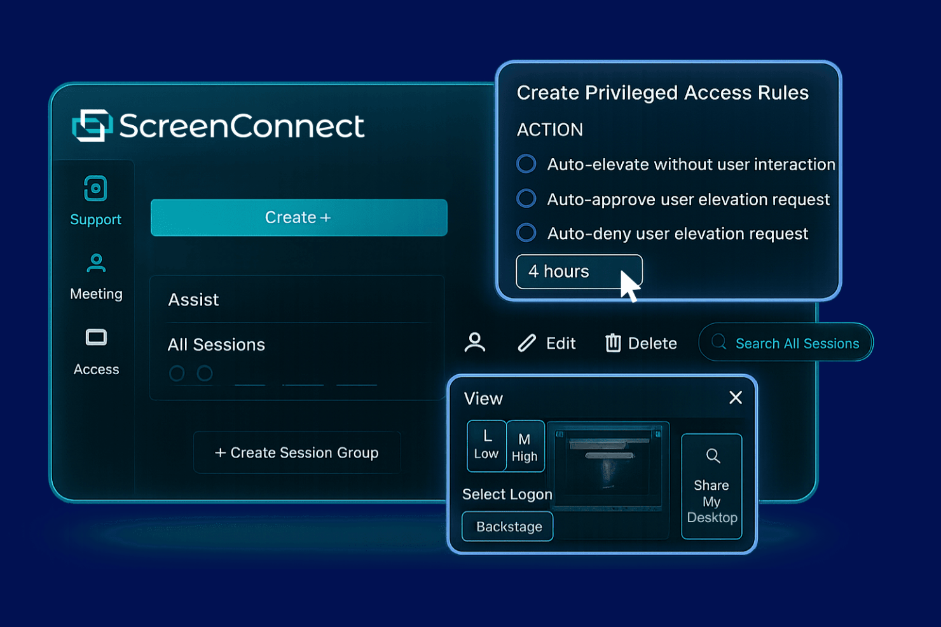Switch view quality to Low
Image resolution: width=941 pixels, height=627 pixels.
click(x=486, y=445)
